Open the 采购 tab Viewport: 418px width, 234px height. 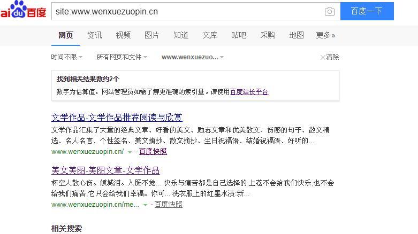pyautogui.click(x=268, y=35)
